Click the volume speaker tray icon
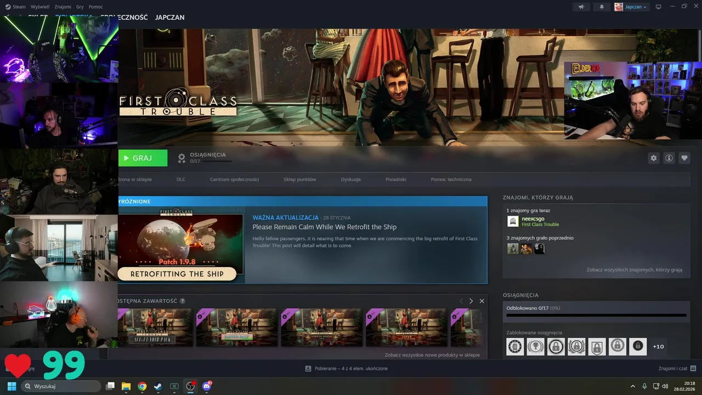702x395 pixels. click(x=665, y=386)
